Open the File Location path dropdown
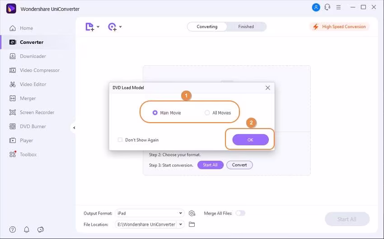 181,224
